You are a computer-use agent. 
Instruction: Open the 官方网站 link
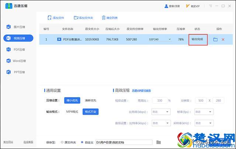8,142
